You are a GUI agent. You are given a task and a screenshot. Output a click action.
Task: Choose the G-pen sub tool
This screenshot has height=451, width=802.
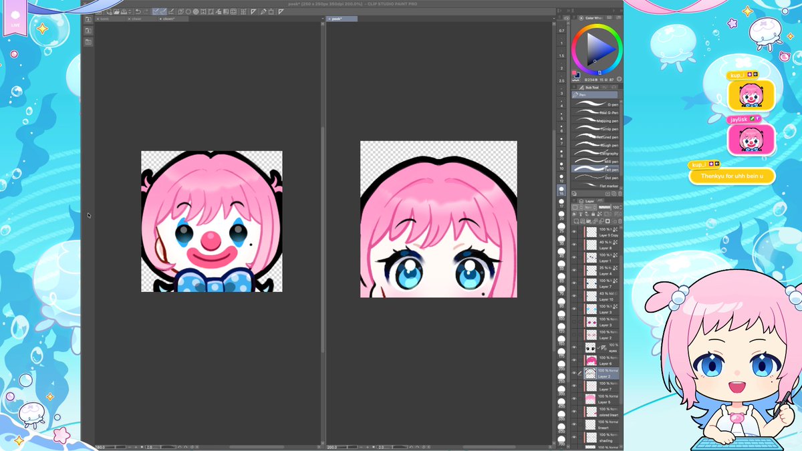(595, 104)
